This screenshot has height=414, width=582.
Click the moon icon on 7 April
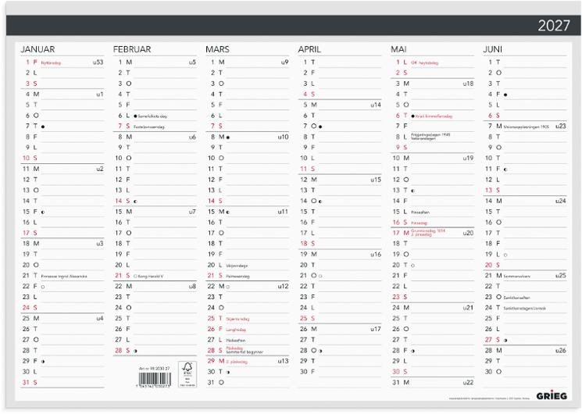(320, 127)
